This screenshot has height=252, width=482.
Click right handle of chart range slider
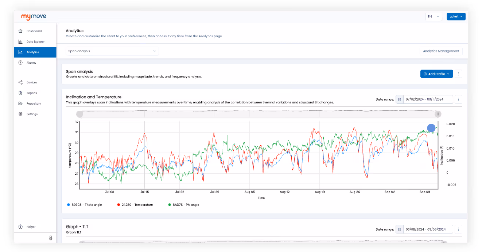pyautogui.click(x=438, y=114)
